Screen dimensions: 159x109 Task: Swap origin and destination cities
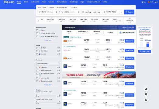pos(59,12)
